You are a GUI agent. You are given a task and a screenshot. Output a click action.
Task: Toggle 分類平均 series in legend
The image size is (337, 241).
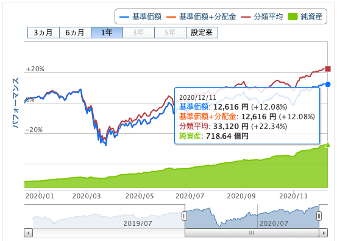(x=262, y=16)
